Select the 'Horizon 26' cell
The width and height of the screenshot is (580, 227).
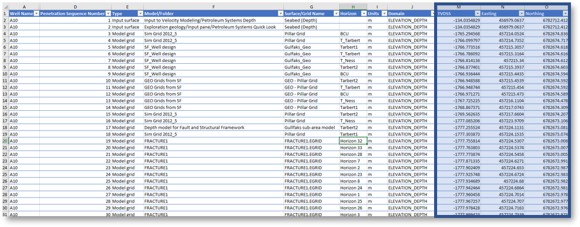tap(353, 208)
